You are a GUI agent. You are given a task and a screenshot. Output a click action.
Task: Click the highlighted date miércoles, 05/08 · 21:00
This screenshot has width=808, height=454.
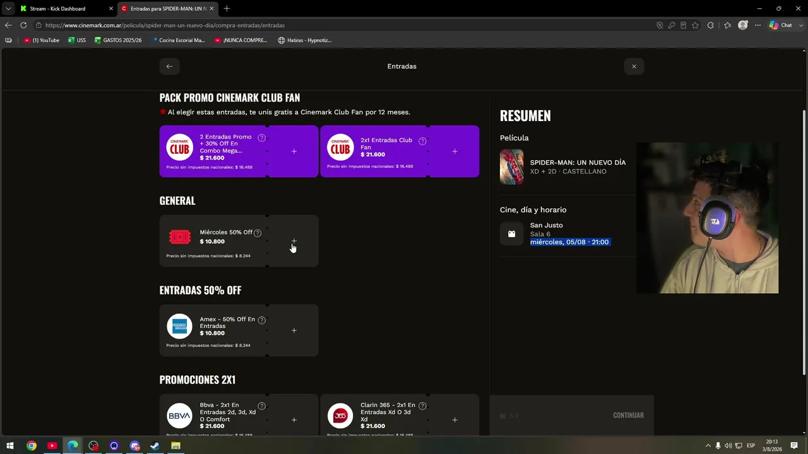click(569, 242)
